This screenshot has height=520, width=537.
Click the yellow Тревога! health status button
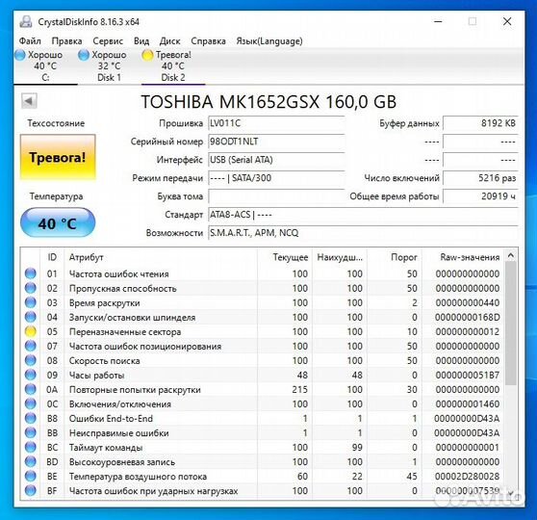pos(58,157)
